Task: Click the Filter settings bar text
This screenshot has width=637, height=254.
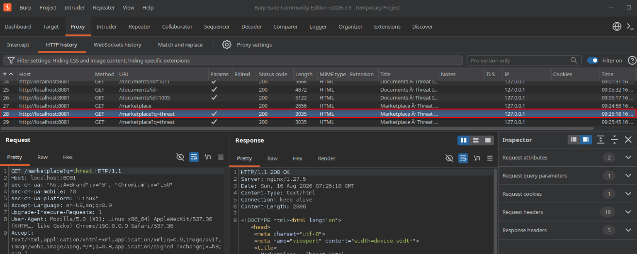Action: (x=103, y=61)
